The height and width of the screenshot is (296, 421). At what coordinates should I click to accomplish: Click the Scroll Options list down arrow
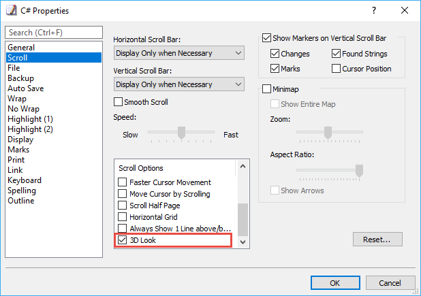[x=243, y=242]
